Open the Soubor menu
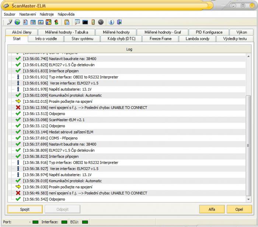This screenshot has width=258, height=227. point(10,14)
